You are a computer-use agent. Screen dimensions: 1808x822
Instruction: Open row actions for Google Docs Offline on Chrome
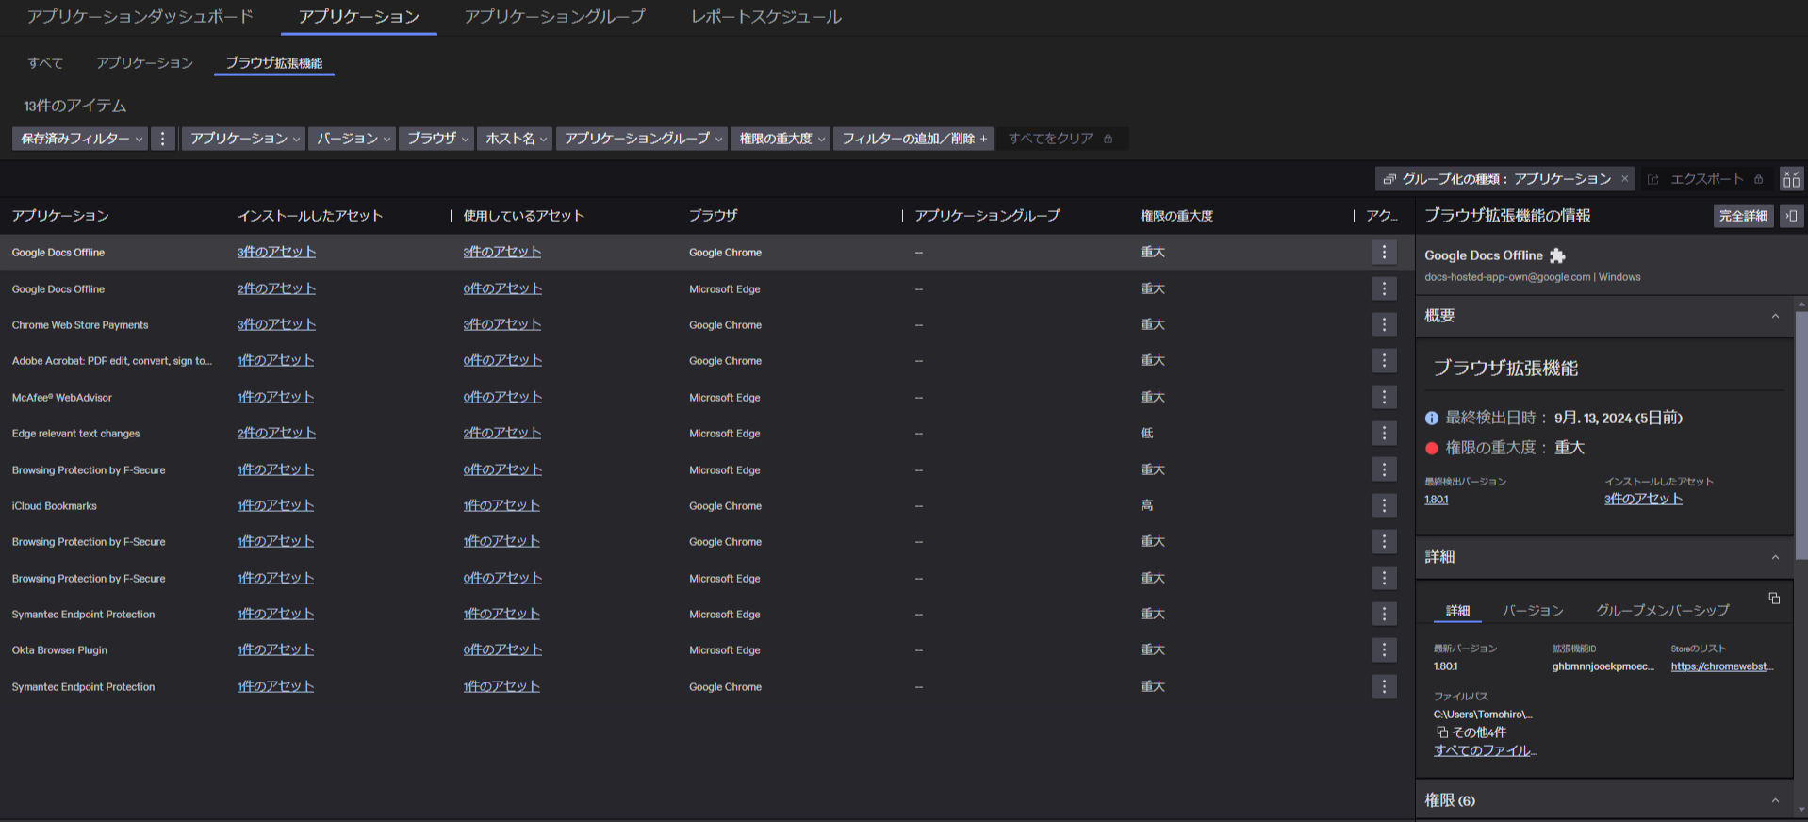pos(1384,252)
